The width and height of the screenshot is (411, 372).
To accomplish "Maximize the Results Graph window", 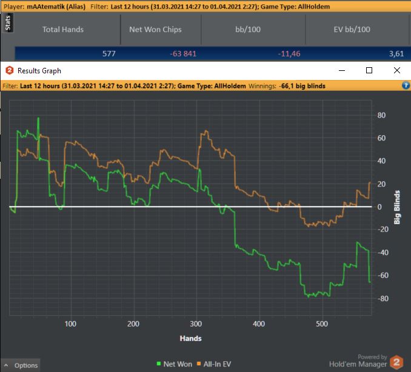I will (369, 70).
